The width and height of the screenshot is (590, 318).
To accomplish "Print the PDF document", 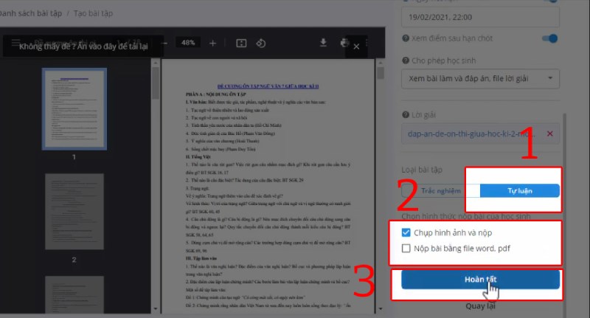I will pyautogui.click(x=344, y=43).
